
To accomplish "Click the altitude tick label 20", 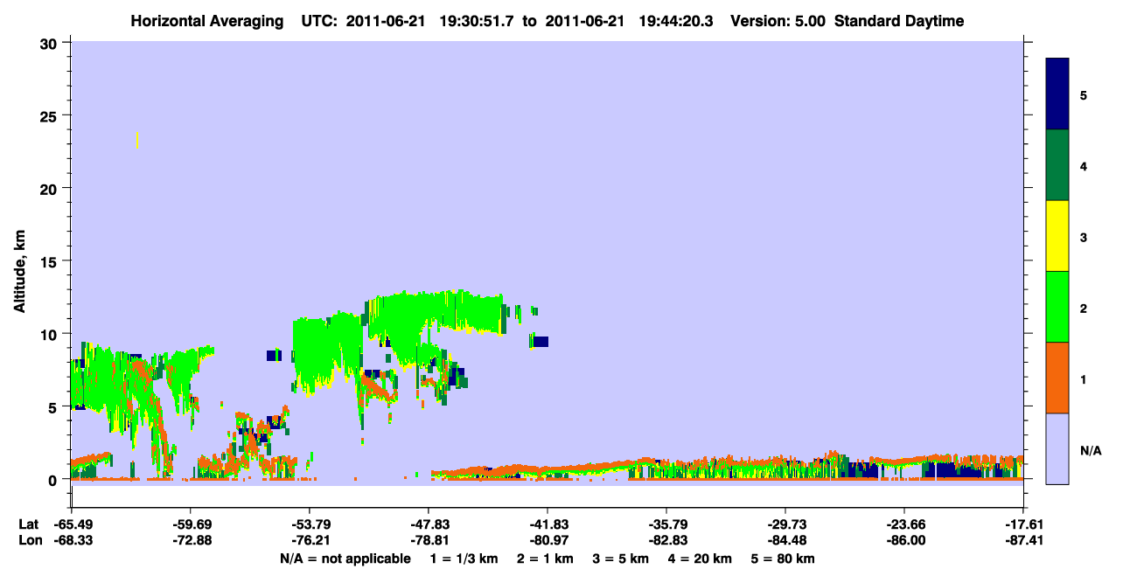I will coord(51,188).
